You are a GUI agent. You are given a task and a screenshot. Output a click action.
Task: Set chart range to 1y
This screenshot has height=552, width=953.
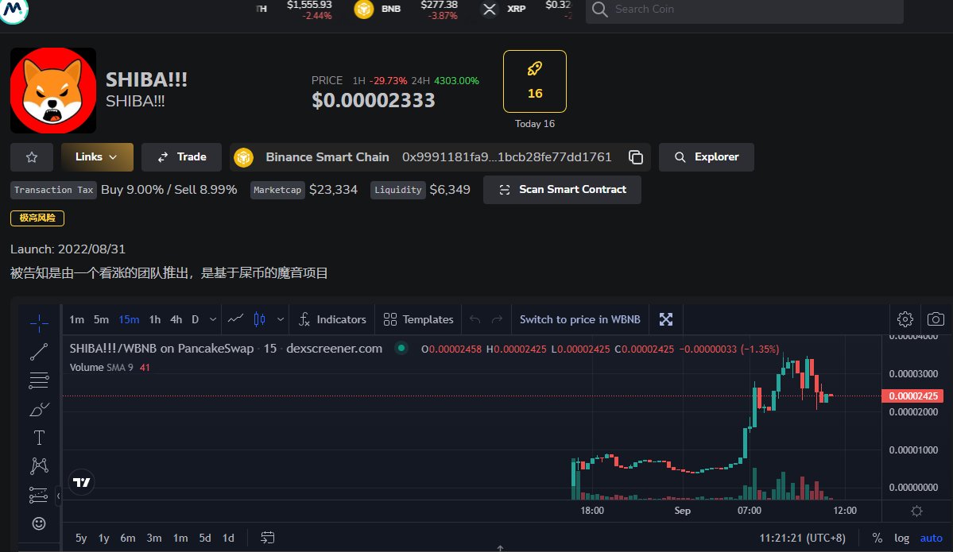104,538
